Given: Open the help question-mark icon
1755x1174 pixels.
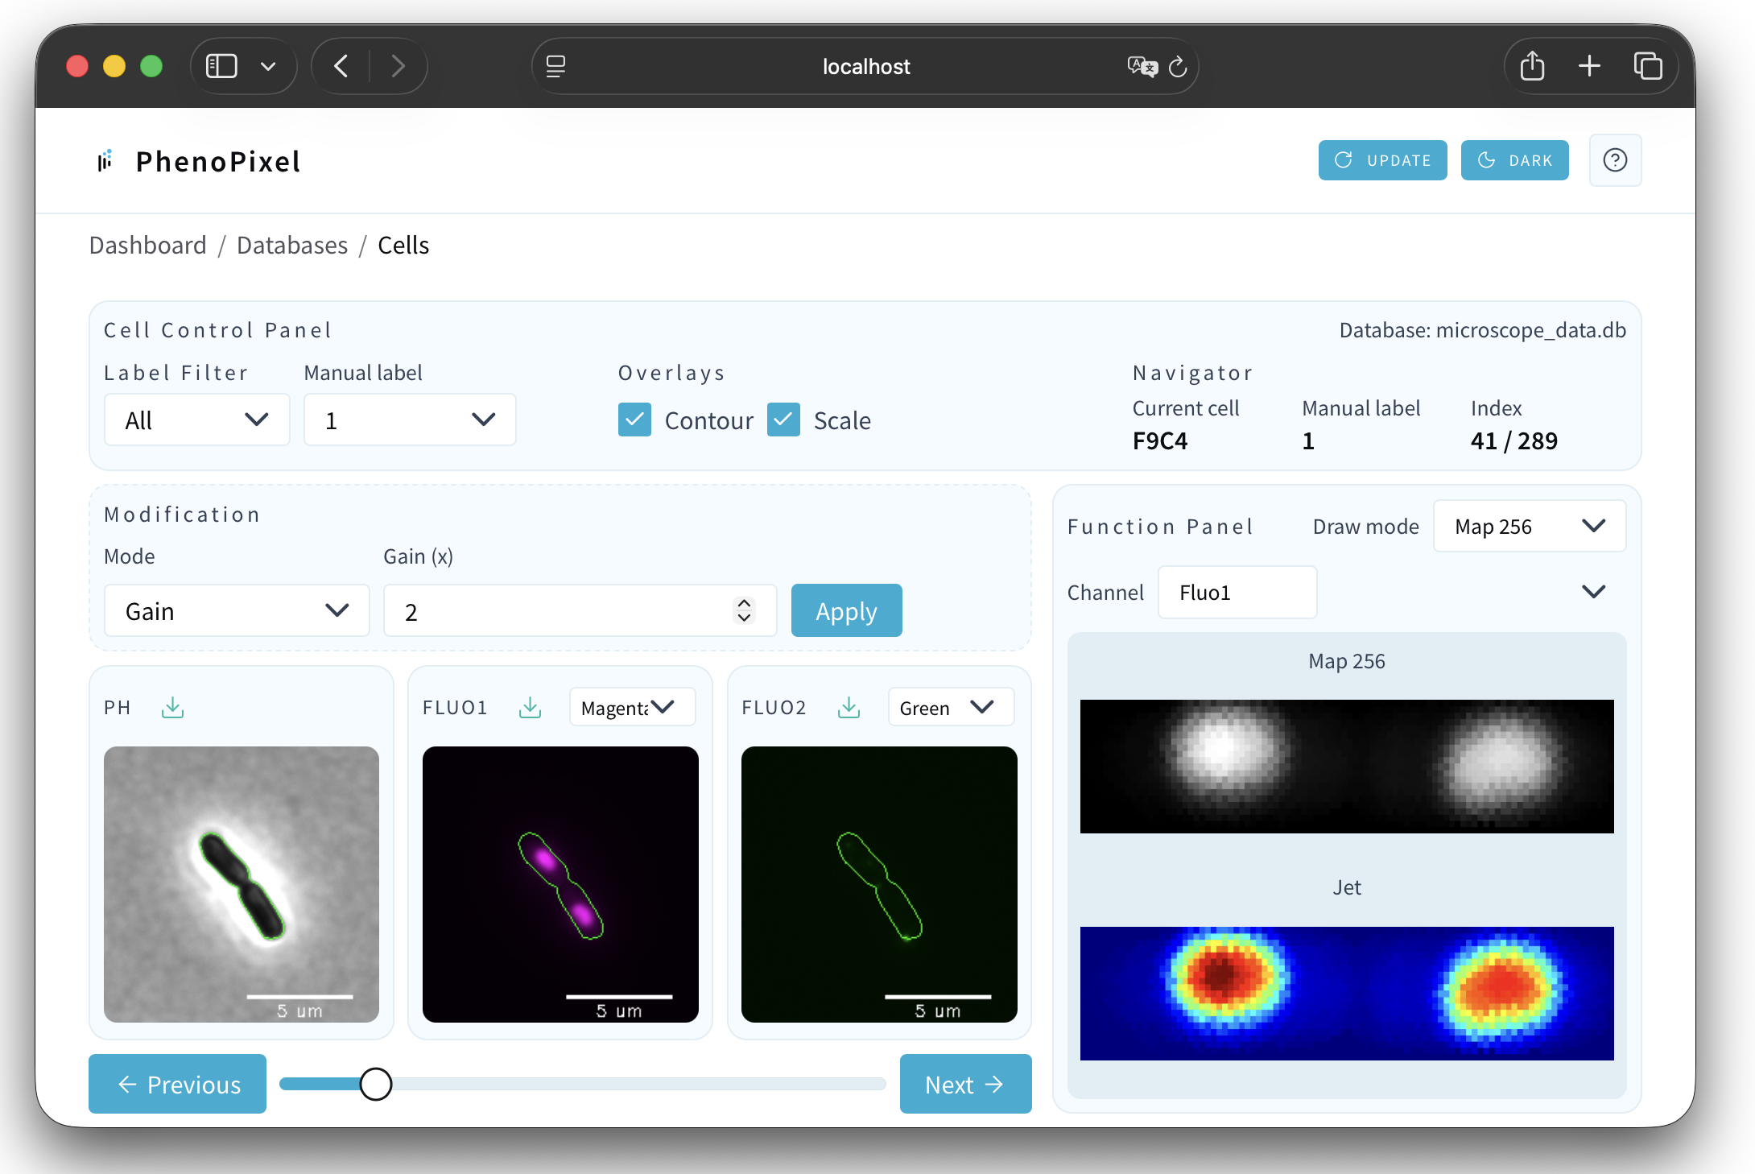Looking at the screenshot, I should [1615, 160].
